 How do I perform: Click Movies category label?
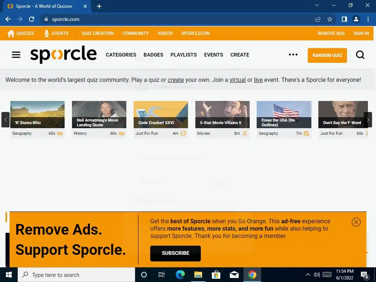pyautogui.click(x=203, y=133)
